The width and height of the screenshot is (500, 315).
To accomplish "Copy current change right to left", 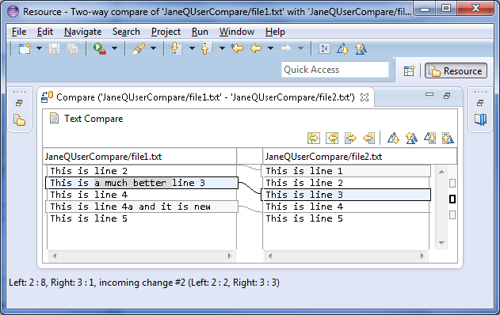I will click(x=368, y=139).
